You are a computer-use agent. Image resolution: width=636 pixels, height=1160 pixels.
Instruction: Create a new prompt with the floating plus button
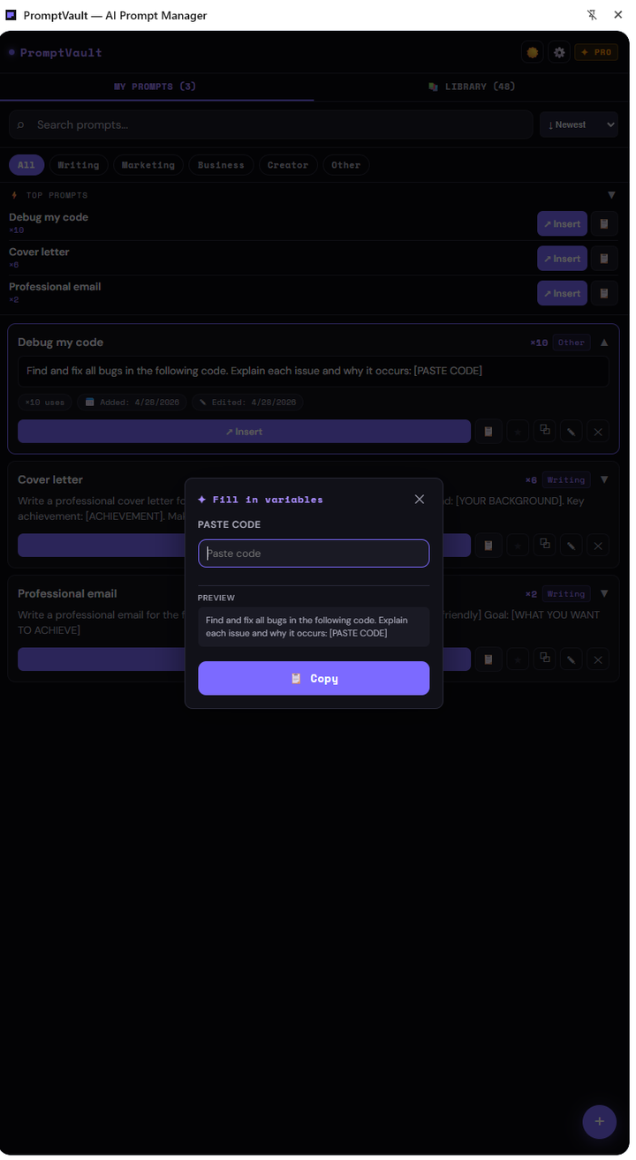(600, 1121)
